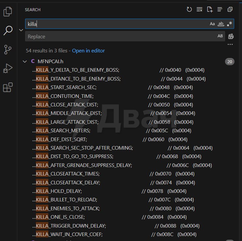
Task: Click into the Replace input field
Action: click(x=121, y=36)
